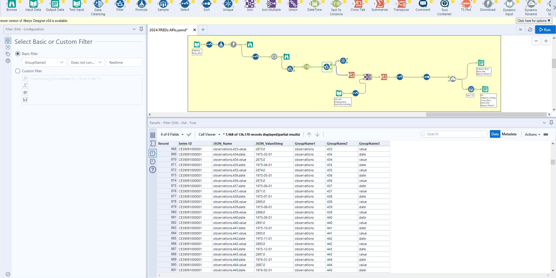Image resolution: width=556 pixels, height=278 pixels.
Task: Switch to Custom filter option
Action: click(18, 71)
